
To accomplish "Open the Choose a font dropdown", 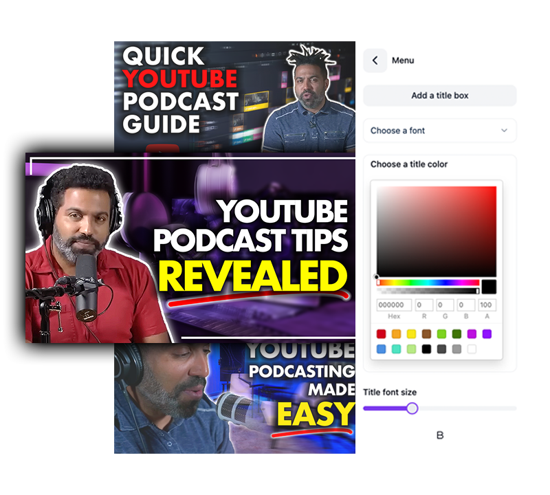I will tap(439, 131).
